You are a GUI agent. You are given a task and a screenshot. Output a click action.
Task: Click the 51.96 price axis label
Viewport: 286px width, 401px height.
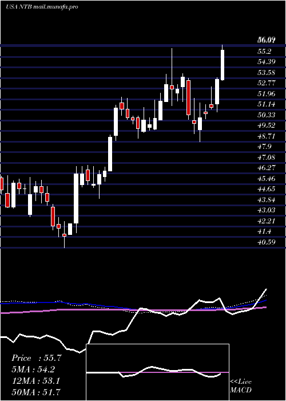(267, 94)
